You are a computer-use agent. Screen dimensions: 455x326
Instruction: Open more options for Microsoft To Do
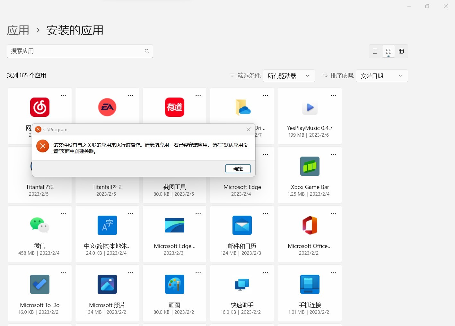[63, 273]
